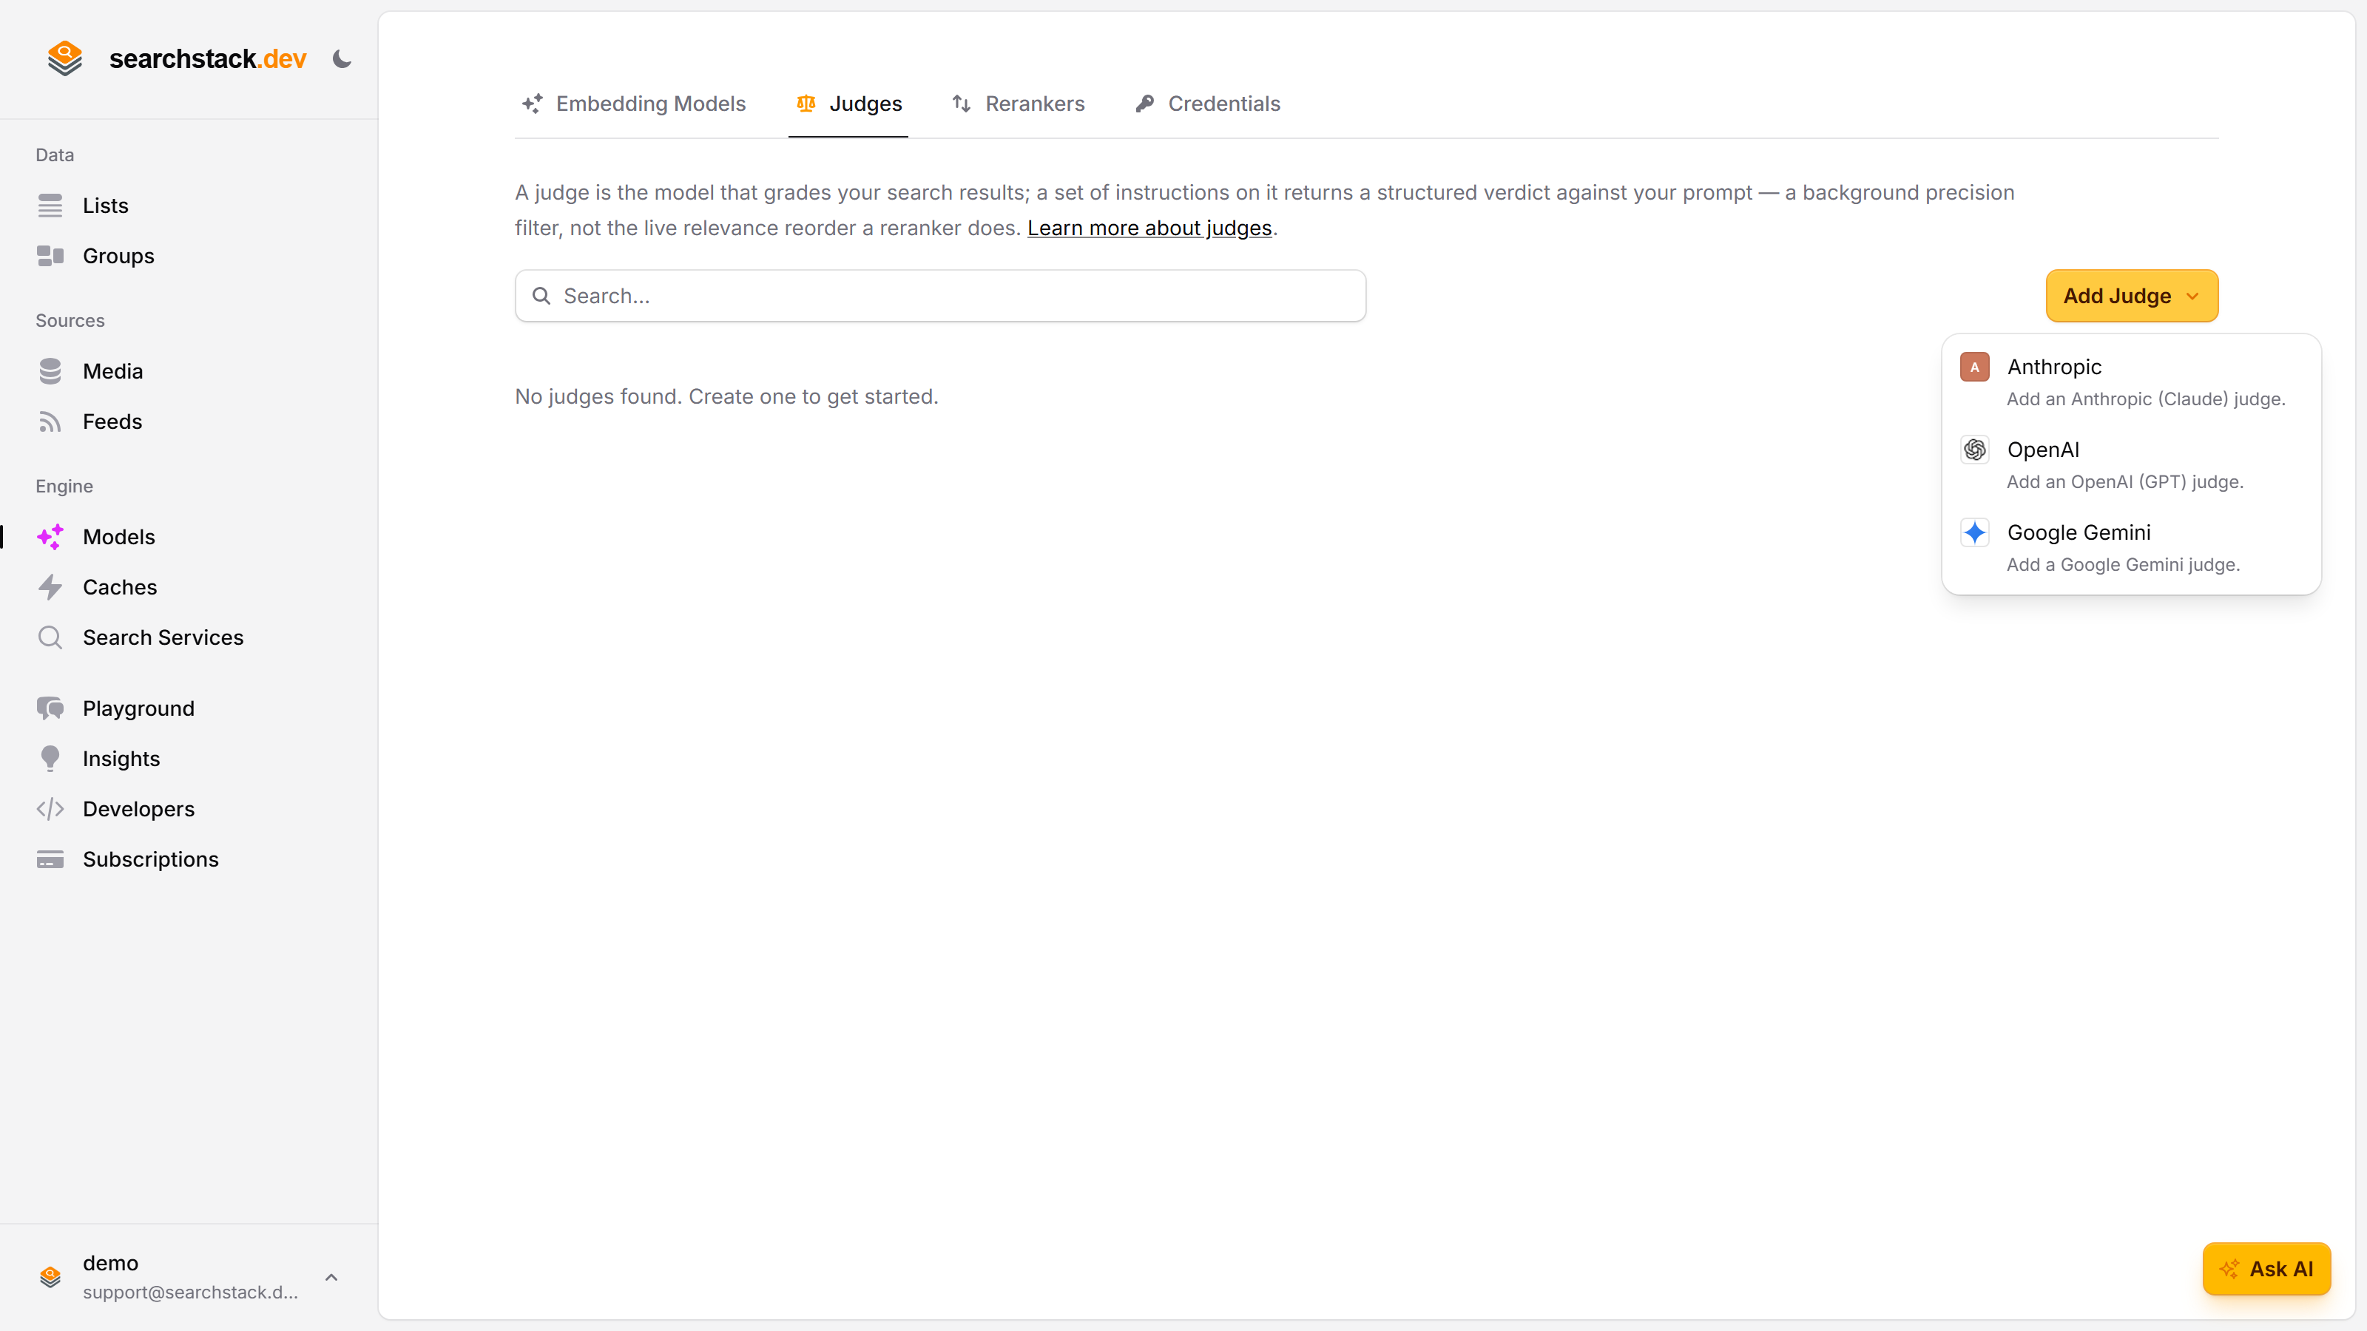Go to Subscriptions
2367x1331 pixels.
(x=151, y=860)
